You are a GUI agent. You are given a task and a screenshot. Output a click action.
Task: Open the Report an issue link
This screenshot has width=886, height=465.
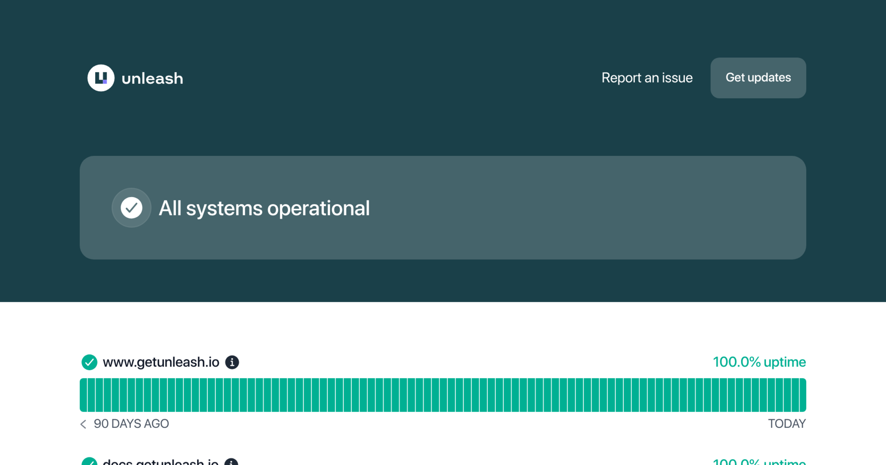point(647,78)
